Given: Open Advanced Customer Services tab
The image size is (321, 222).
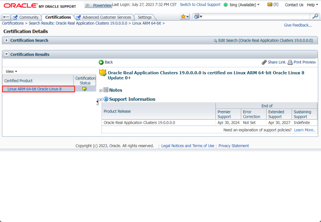Looking at the screenshot, I should 104,17.
